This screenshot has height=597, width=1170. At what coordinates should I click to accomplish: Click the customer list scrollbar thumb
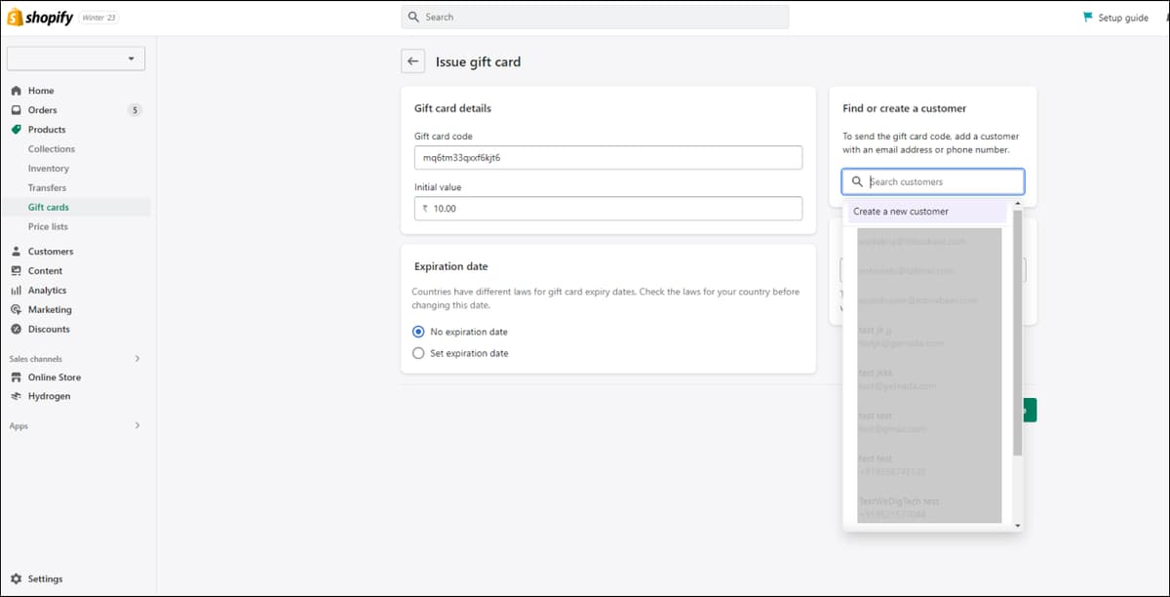(1018, 333)
